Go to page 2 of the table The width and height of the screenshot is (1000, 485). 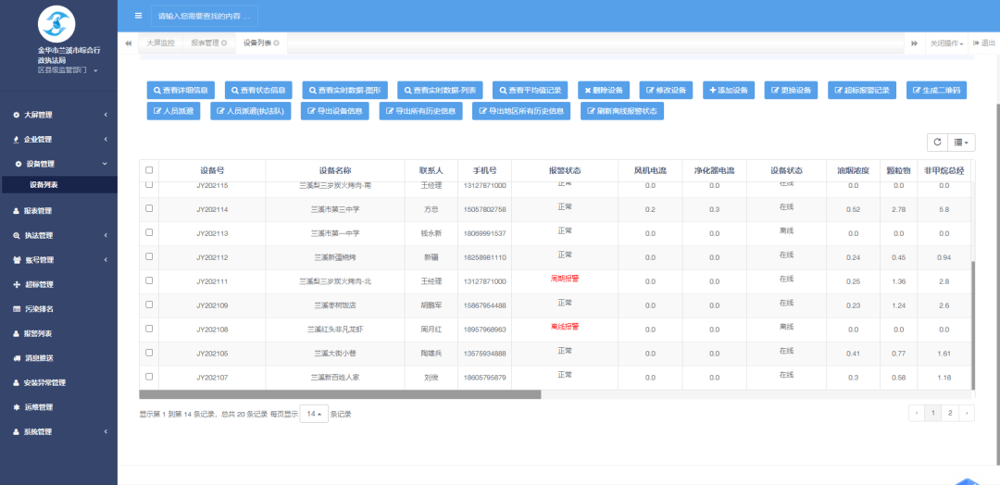tap(950, 413)
